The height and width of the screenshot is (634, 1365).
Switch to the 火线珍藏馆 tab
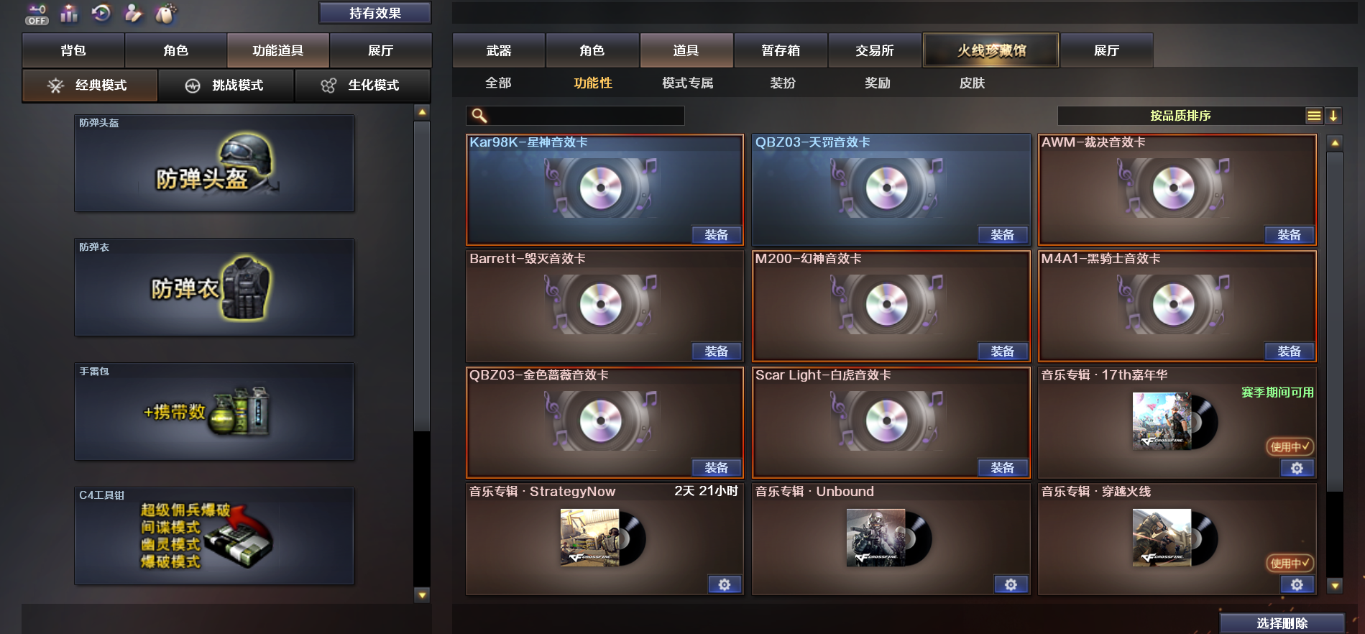click(991, 50)
